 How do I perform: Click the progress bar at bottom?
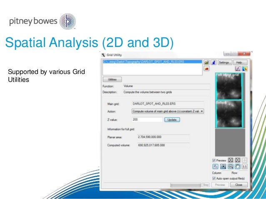pos(186,185)
